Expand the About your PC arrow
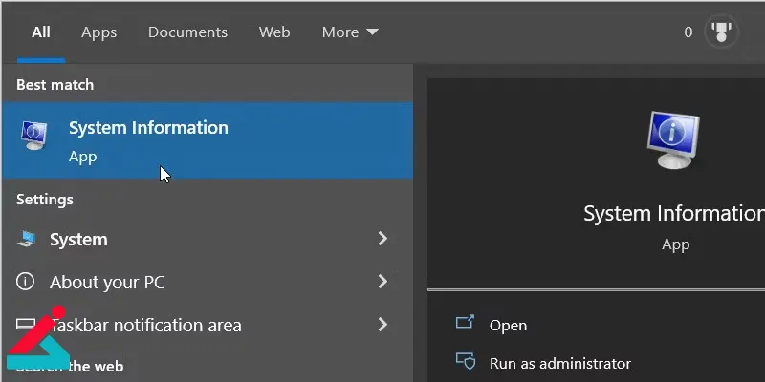Viewport: 765px width, 382px height. click(x=382, y=281)
